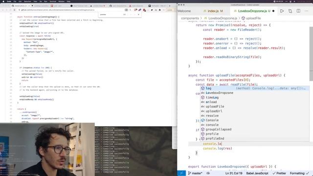Click the cloud sync icon in status bar
The image size is (313, 176).
pos(208,173)
